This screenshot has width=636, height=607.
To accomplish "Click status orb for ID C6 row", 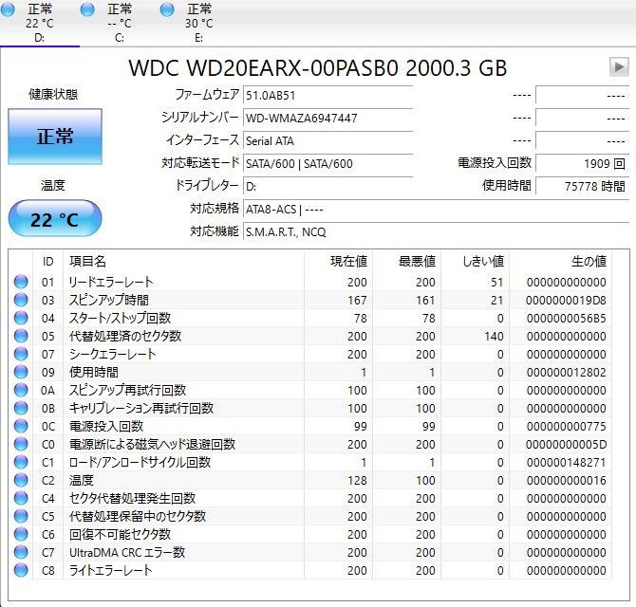I will pos(21,534).
